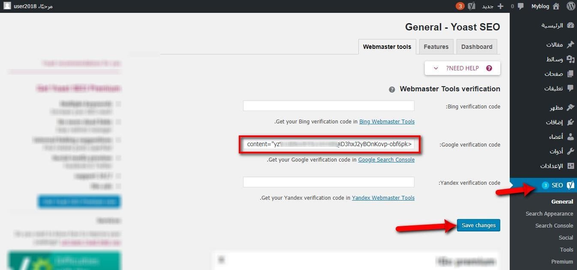Click the Yandex verification code field
Image resolution: width=577 pixels, height=270 pixels.
click(328, 182)
